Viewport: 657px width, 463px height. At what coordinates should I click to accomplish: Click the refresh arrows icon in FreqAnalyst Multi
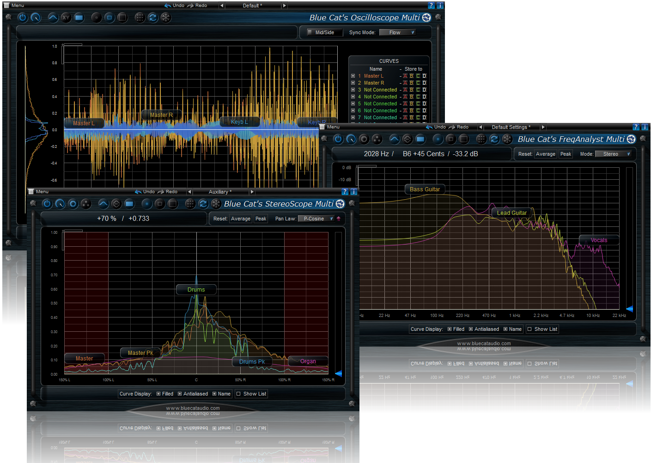(x=494, y=139)
